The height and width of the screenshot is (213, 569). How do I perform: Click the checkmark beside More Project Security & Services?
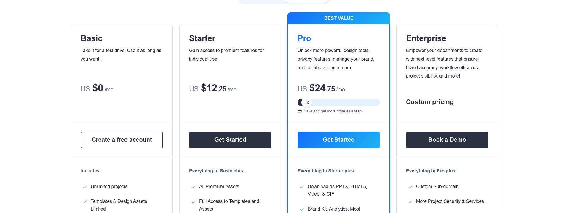pyautogui.click(x=410, y=201)
